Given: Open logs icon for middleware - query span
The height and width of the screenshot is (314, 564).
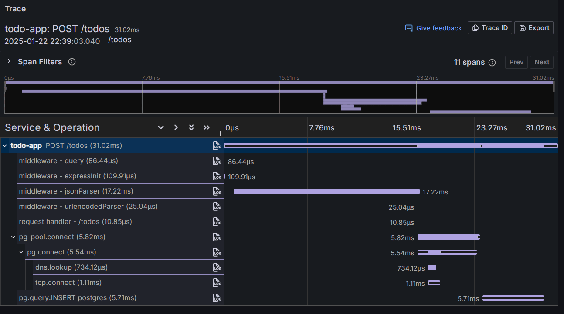Looking at the screenshot, I should point(217,161).
